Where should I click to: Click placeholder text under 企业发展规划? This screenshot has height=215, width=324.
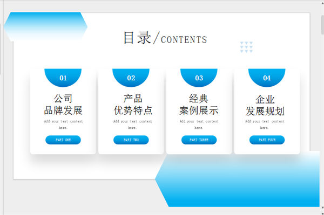pyautogui.click(x=265, y=124)
